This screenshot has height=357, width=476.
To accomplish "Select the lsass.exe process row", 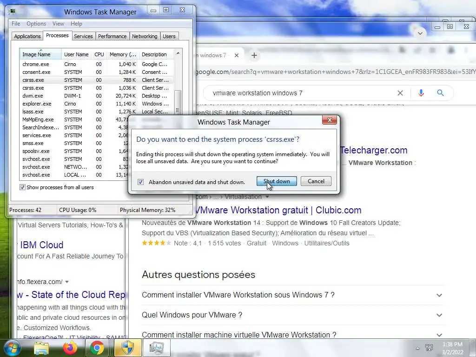I will (x=97, y=112).
